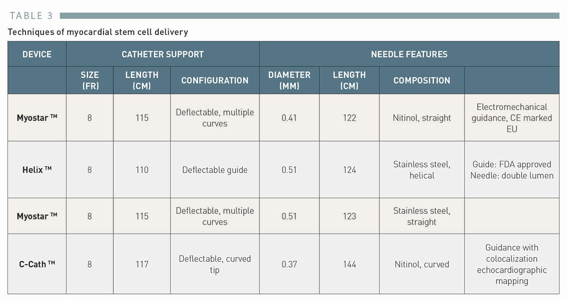Screen dimensions: 567x302
Task: Click the 'Guide: FDA approved' notes cell
Action: (x=512, y=170)
